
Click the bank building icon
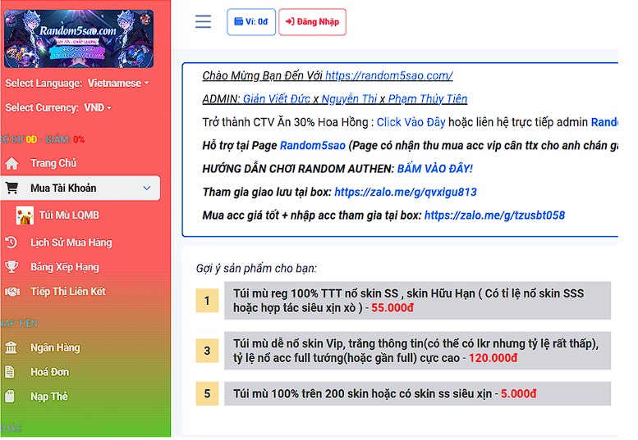(x=11, y=348)
